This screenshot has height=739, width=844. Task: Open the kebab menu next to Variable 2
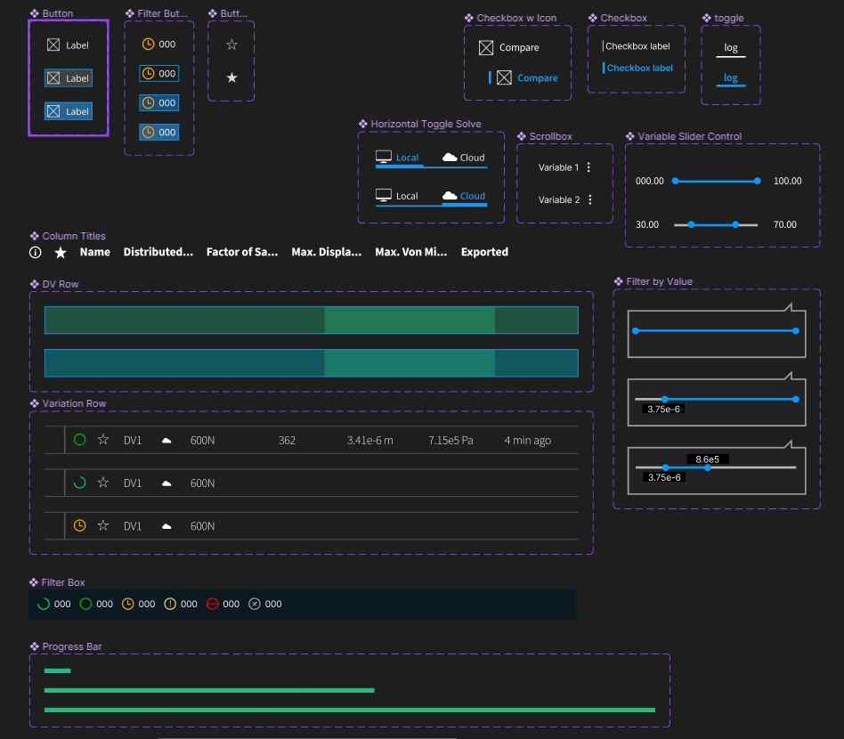tap(589, 199)
